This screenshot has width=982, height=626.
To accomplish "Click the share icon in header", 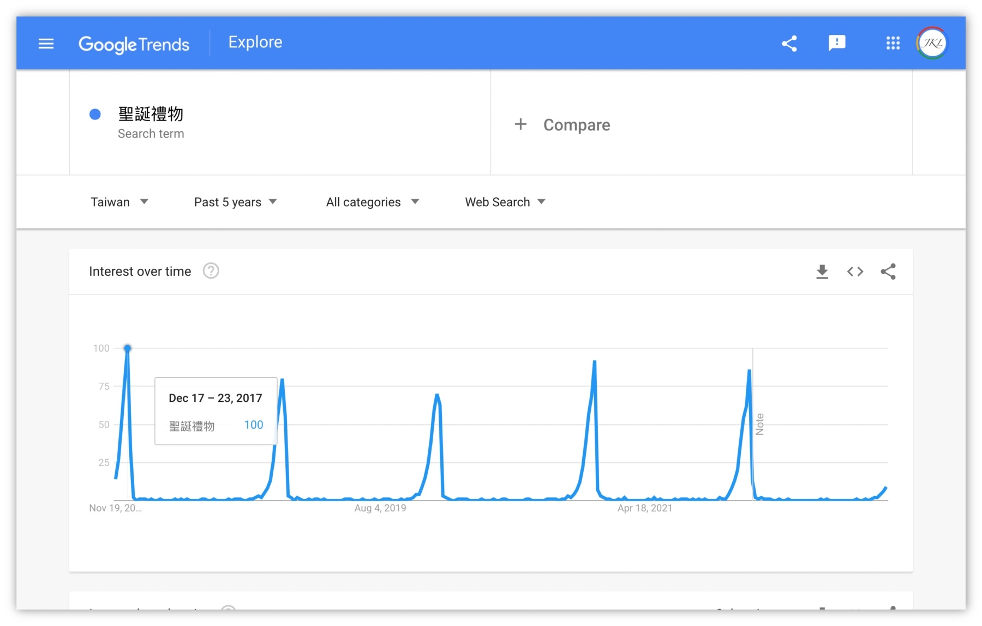I will tap(789, 44).
